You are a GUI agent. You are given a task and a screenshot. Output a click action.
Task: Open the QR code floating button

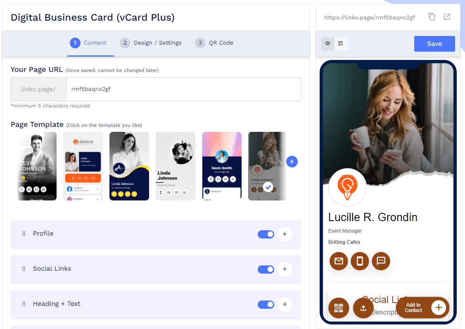pyautogui.click(x=339, y=308)
